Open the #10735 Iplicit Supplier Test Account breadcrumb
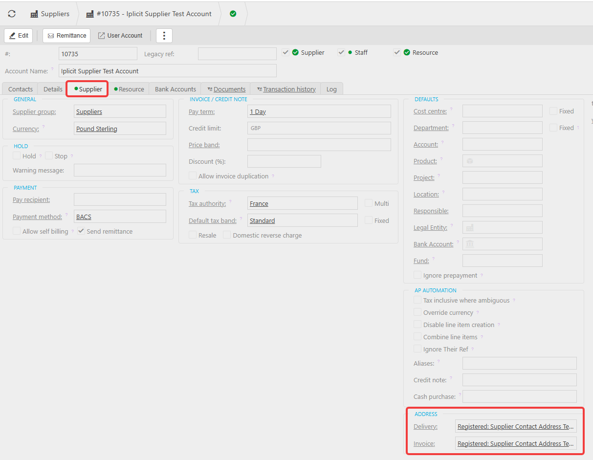 (x=149, y=14)
